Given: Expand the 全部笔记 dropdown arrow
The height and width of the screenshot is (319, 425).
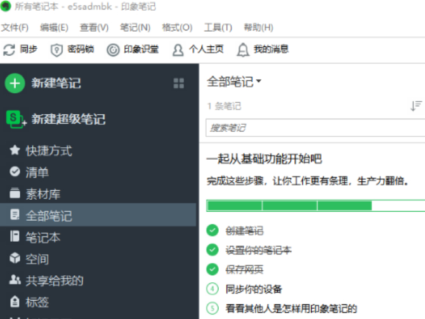Looking at the screenshot, I should [x=259, y=81].
